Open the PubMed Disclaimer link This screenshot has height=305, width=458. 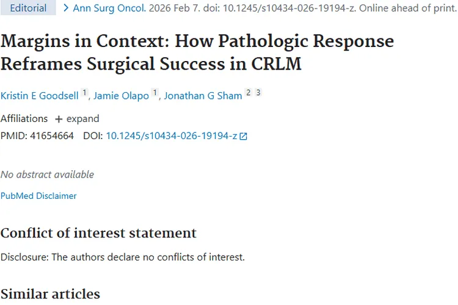click(x=38, y=196)
